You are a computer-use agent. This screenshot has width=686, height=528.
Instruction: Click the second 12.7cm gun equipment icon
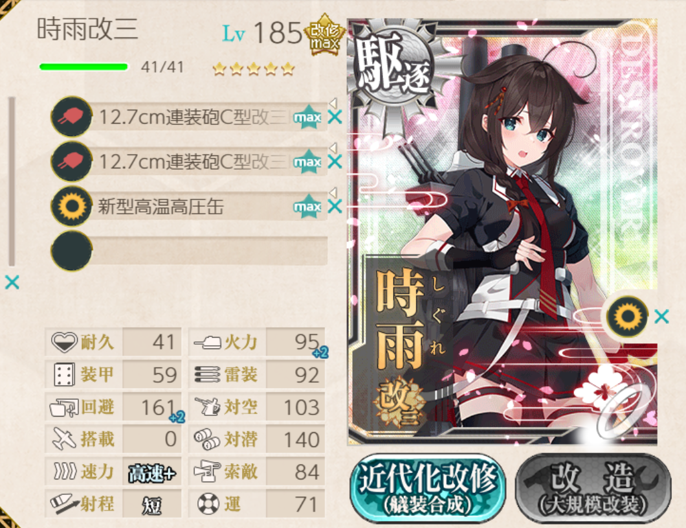71,162
